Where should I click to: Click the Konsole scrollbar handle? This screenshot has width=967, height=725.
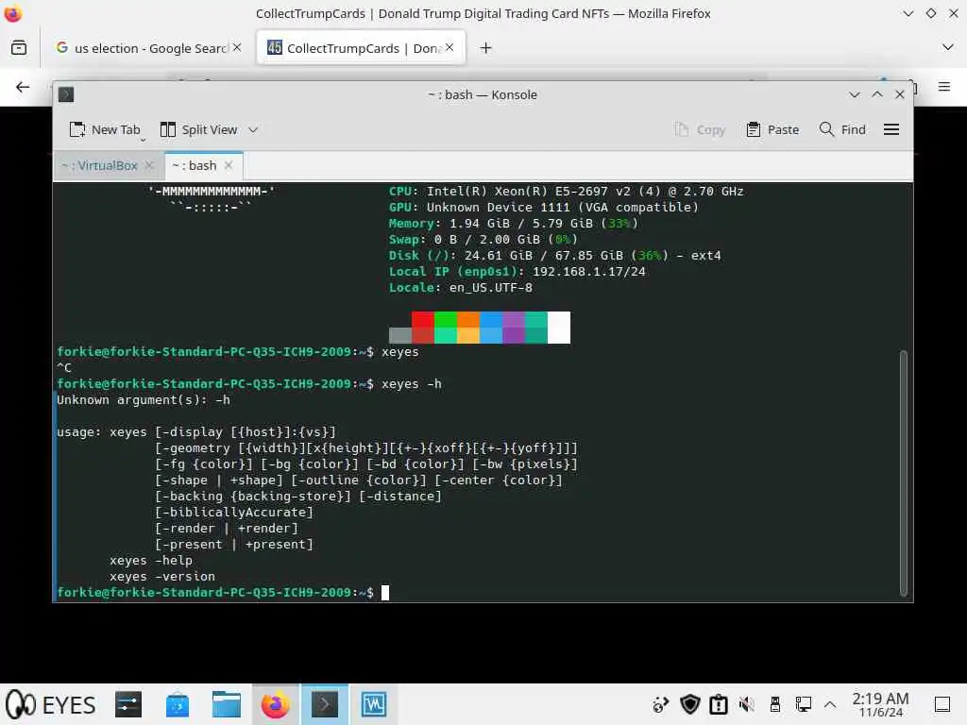[x=904, y=473]
